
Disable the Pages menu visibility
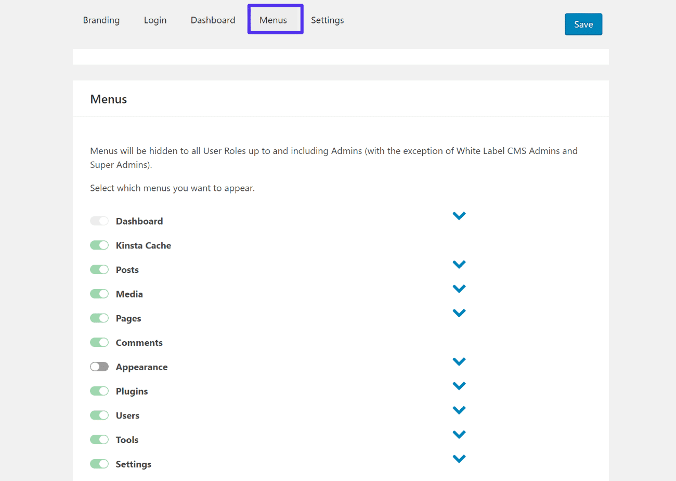coord(99,318)
